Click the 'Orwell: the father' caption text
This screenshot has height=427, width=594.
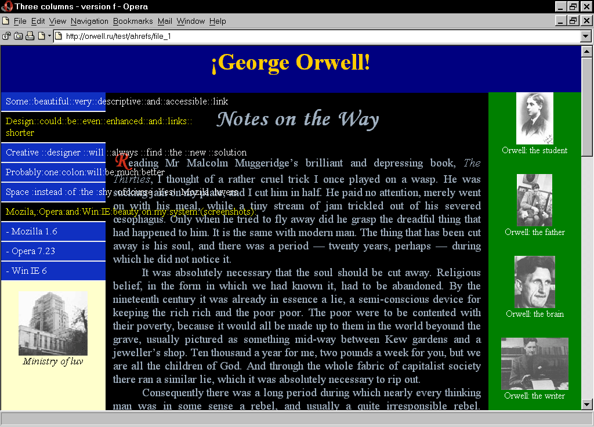[x=534, y=232]
